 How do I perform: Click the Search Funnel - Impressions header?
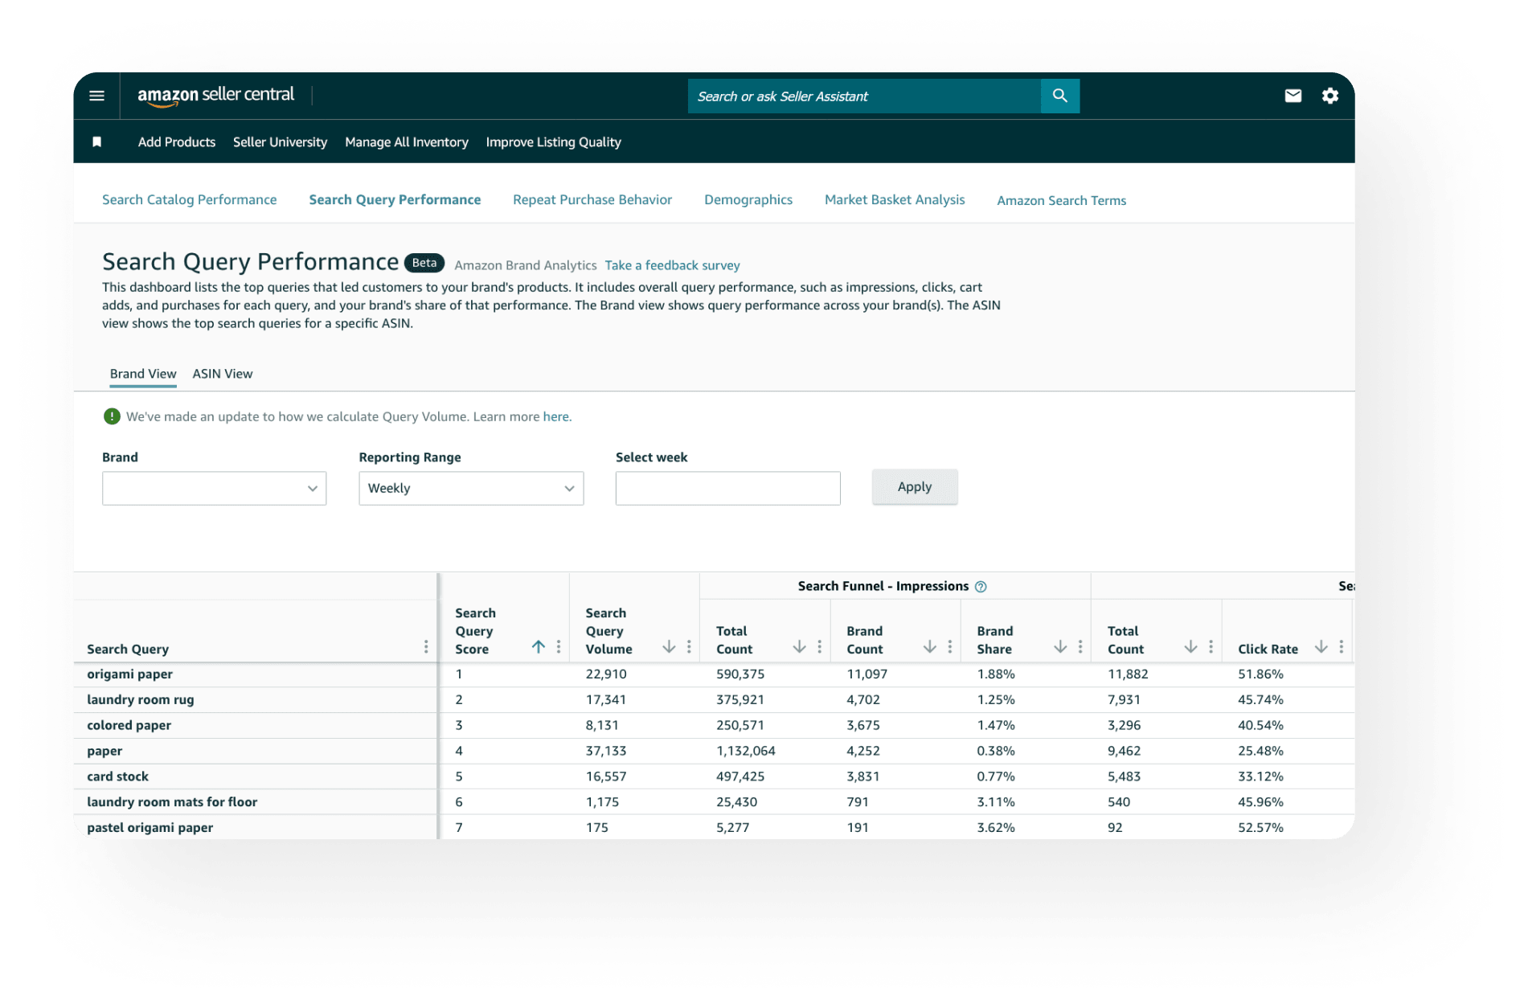tap(883, 586)
